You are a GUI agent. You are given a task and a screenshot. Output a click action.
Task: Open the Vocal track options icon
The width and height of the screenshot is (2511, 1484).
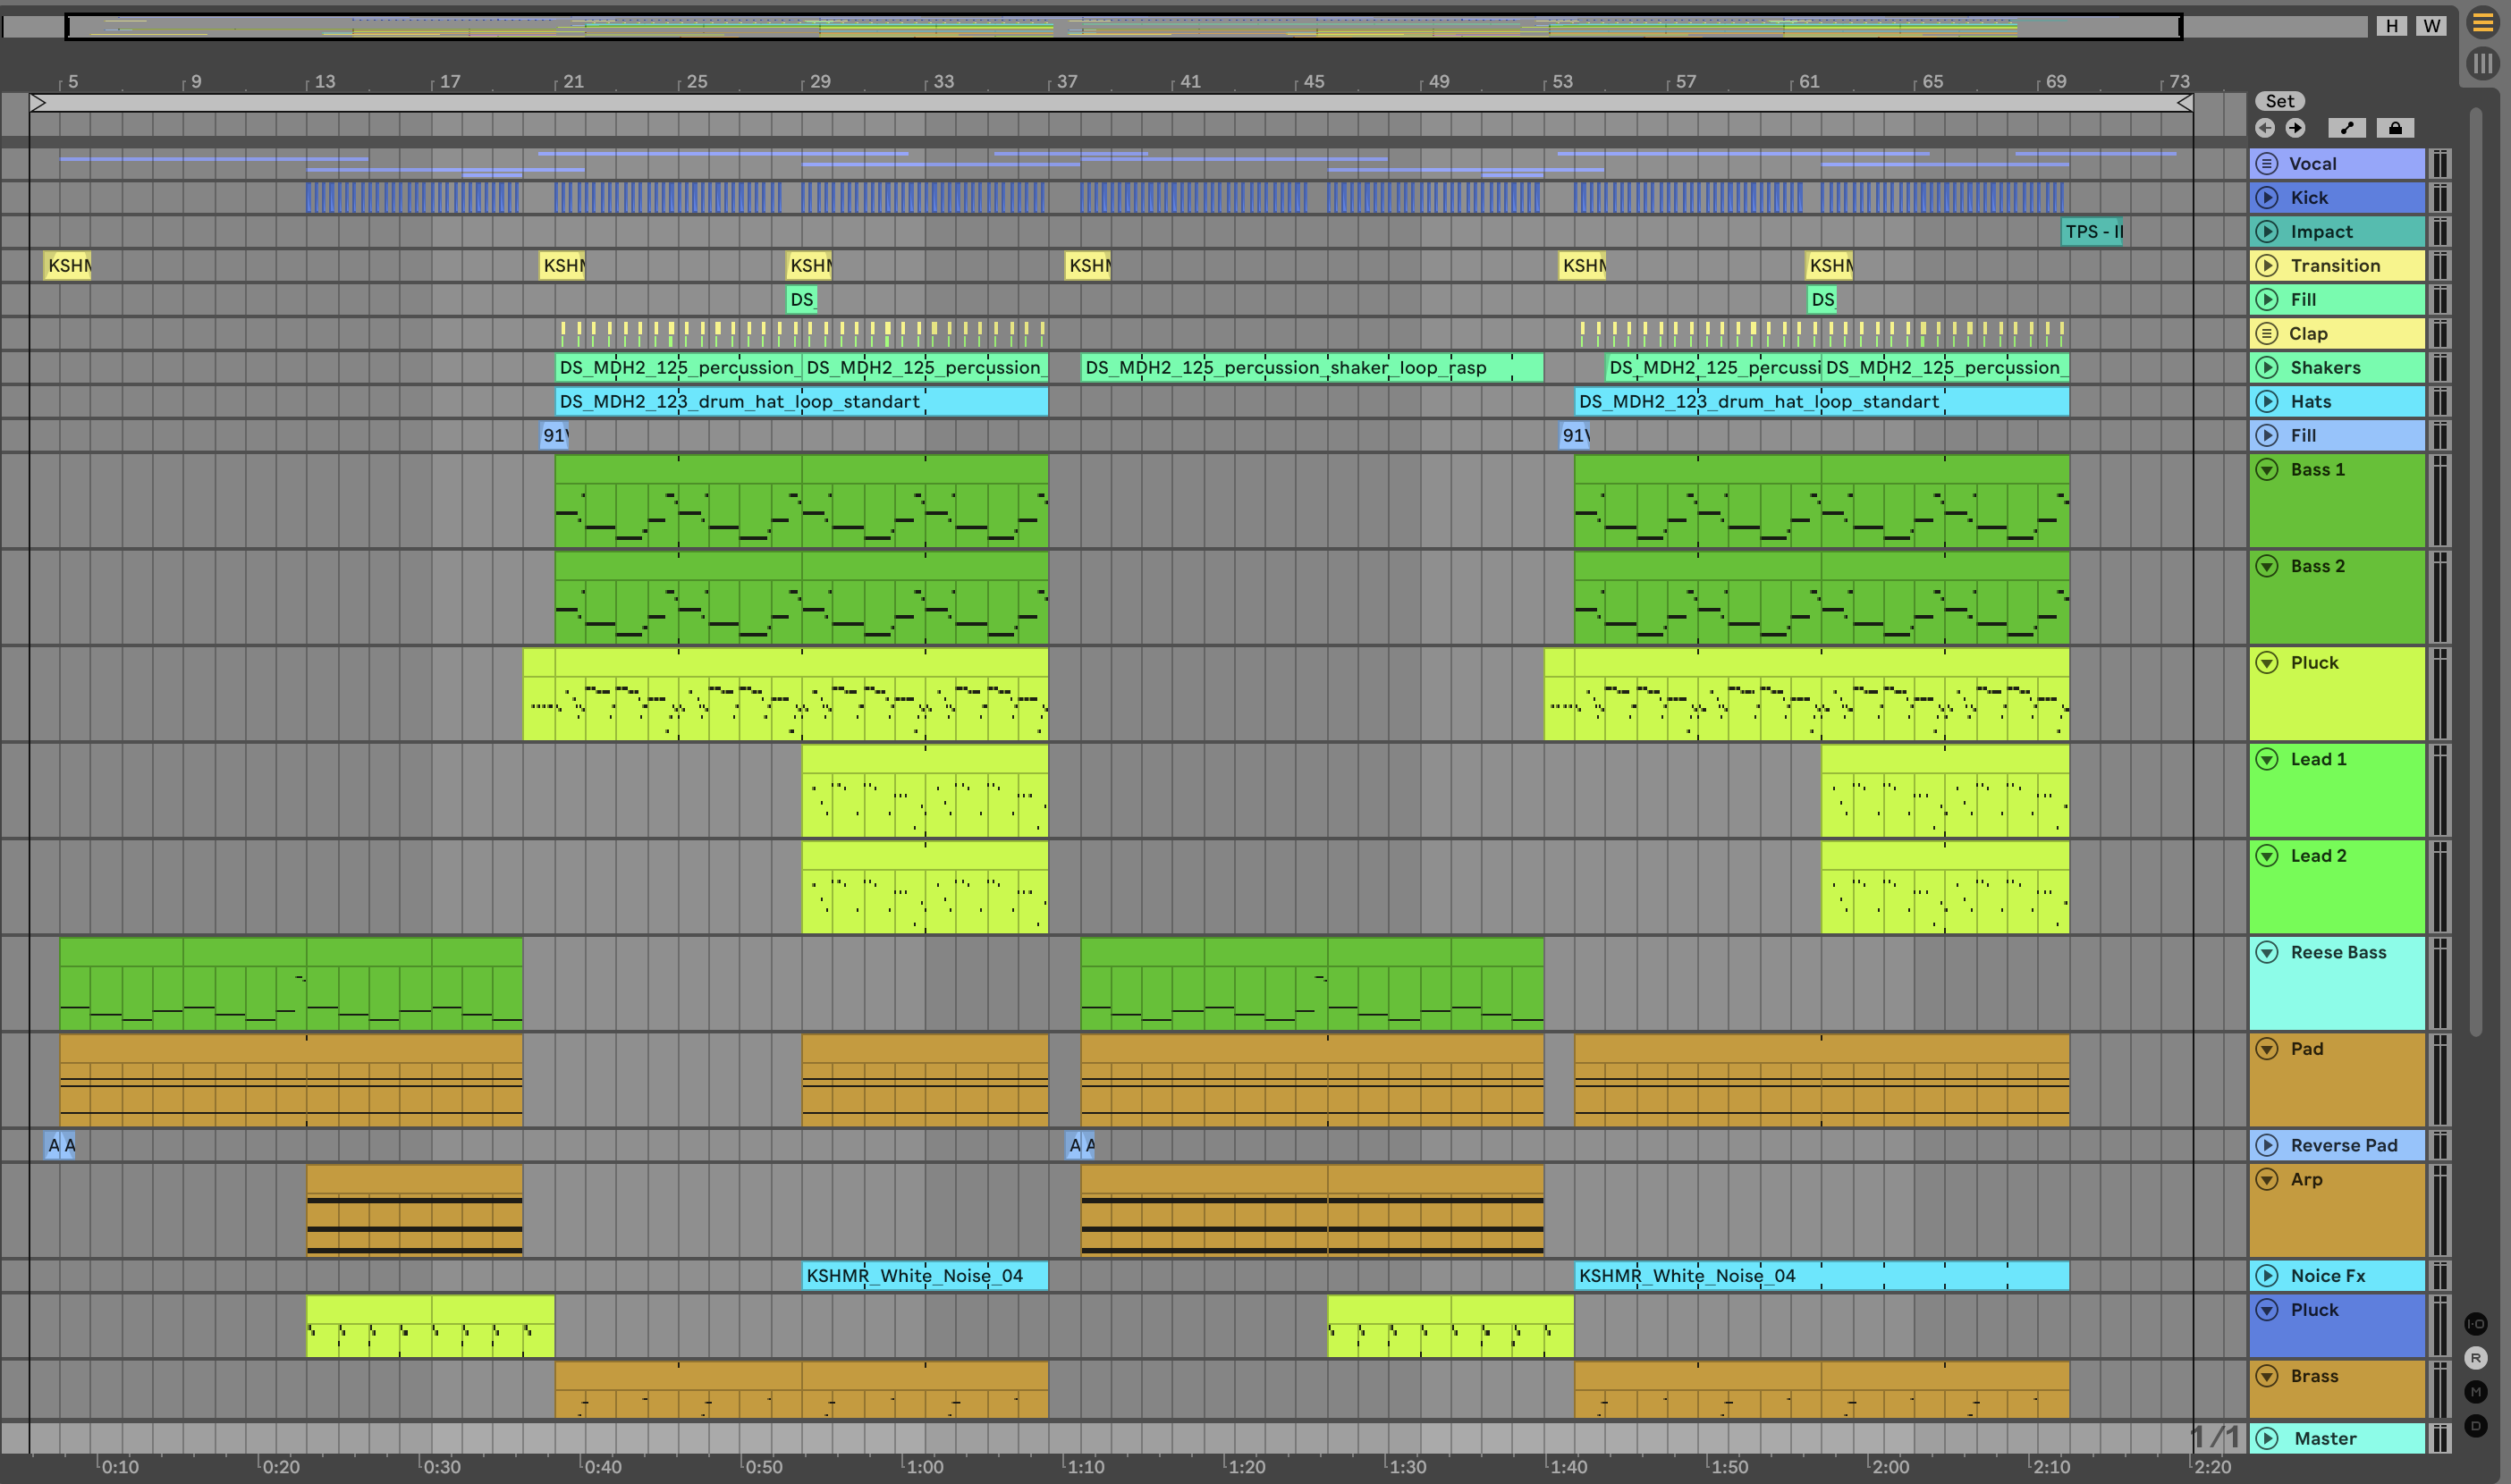click(2267, 164)
